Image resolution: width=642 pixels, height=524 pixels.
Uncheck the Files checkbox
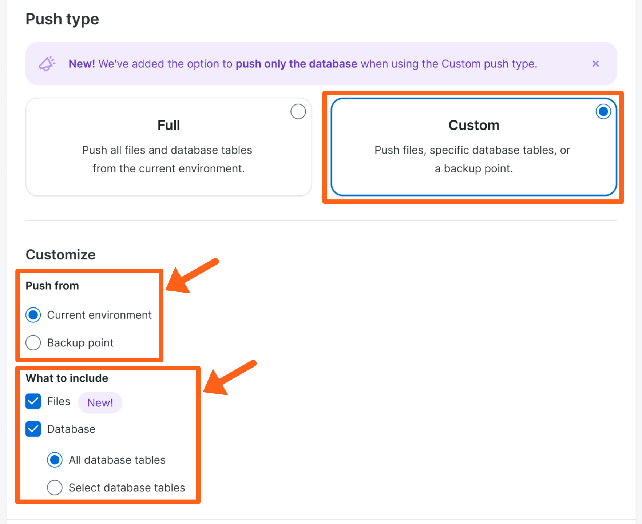33,401
